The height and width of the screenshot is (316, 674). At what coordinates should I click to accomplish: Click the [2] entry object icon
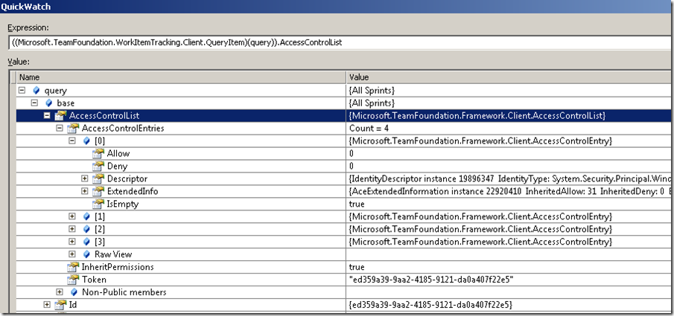(x=86, y=229)
